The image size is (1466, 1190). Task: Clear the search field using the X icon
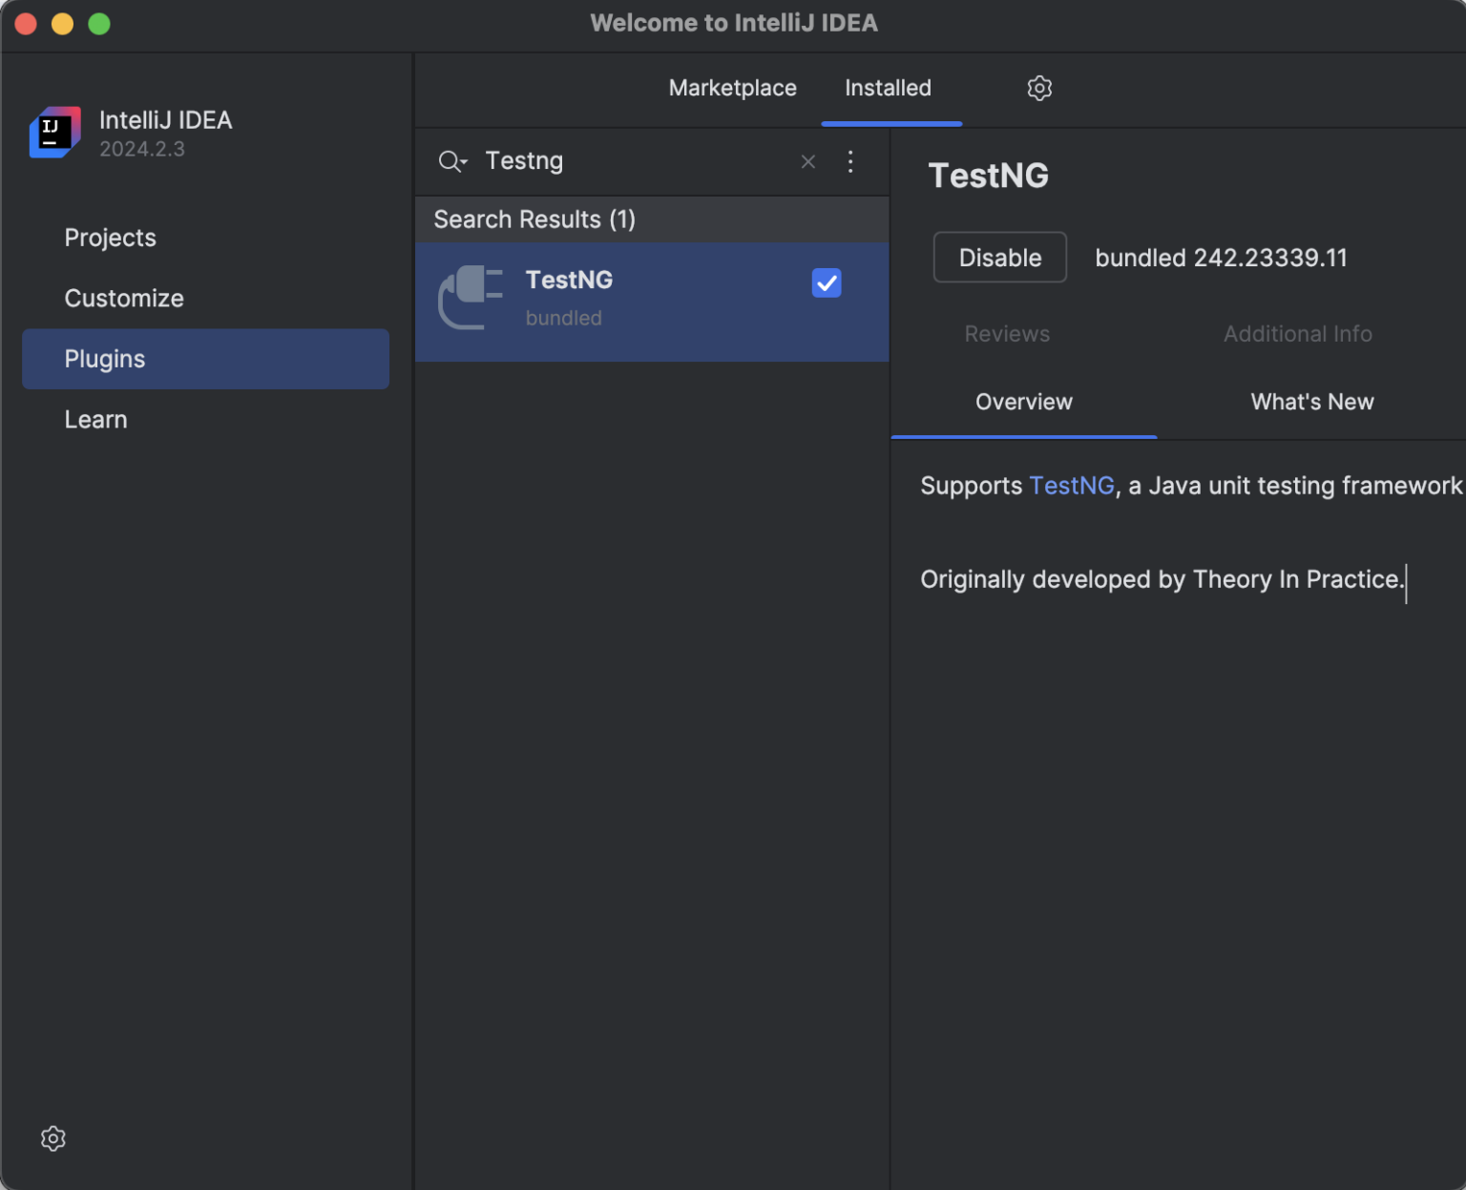[807, 161]
